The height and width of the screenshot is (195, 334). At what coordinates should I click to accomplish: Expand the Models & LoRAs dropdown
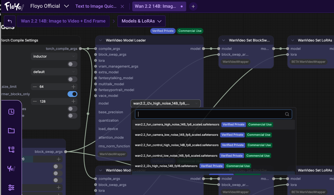141,21
